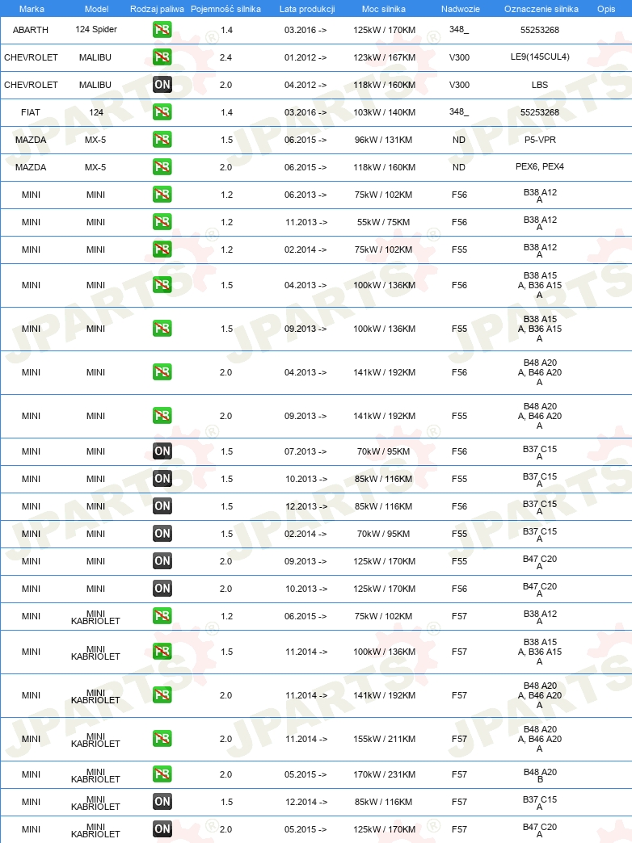Click the F57 cell in 170kW / 231KM row
632x843 pixels.
coord(459,774)
